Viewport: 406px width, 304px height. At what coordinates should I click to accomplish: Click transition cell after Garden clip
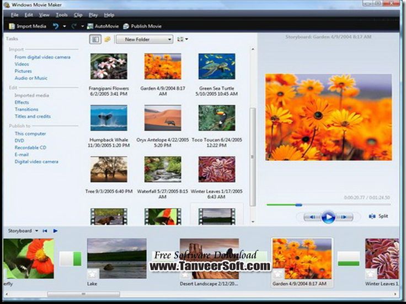(349, 259)
